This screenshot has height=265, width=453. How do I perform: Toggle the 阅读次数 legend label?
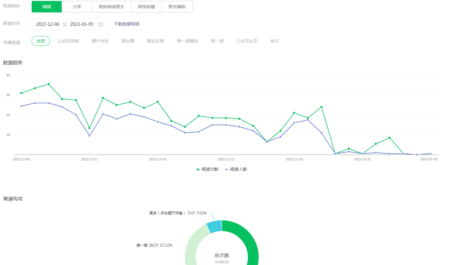click(210, 169)
